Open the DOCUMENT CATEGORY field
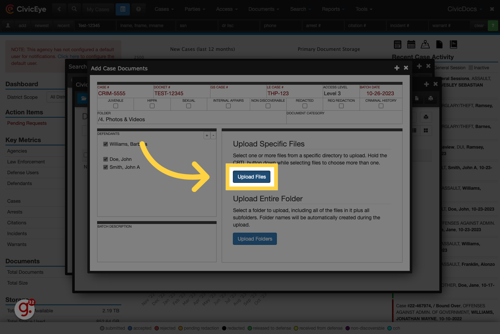 coord(344,117)
